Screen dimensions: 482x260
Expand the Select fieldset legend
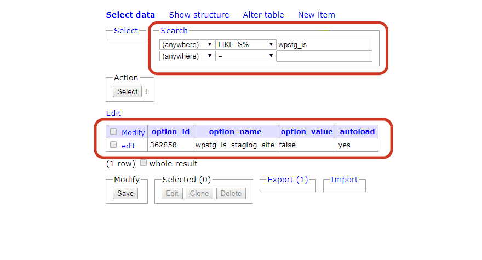click(125, 31)
